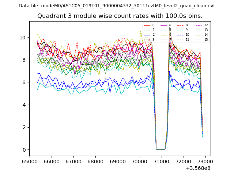Click the x-axis tick label 65000

(x=30, y=161)
